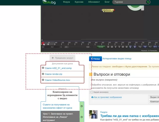Click the свободен с Аула удостоверение text
This screenshot has width=159, height=122.
(x=130, y=66)
